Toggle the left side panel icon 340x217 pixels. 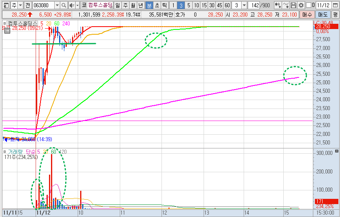click(6, 5)
